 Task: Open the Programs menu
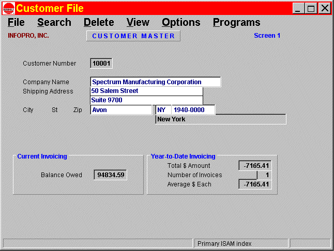(x=236, y=22)
